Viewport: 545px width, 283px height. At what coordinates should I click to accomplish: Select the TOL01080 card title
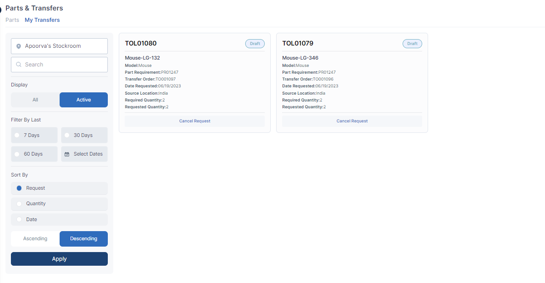click(x=141, y=44)
